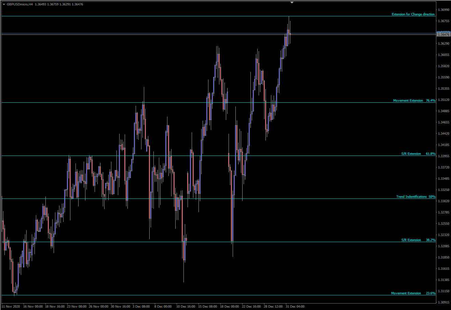The image size is (451, 310).
Task: Select the "Movement Extension 23.6%" level label
Action: click(413, 293)
